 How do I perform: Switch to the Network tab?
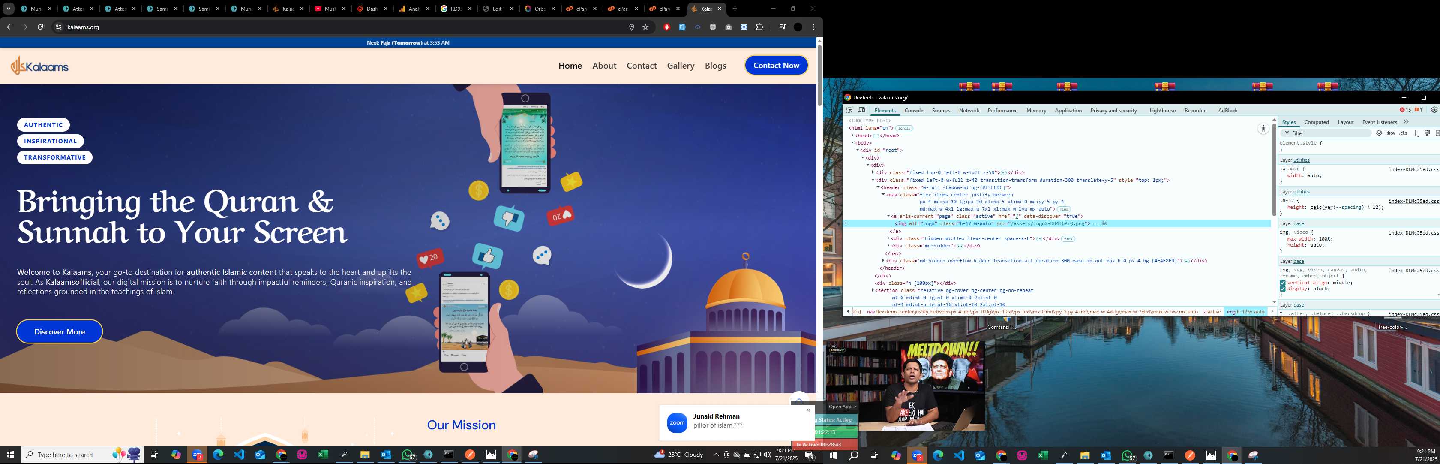(969, 111)
